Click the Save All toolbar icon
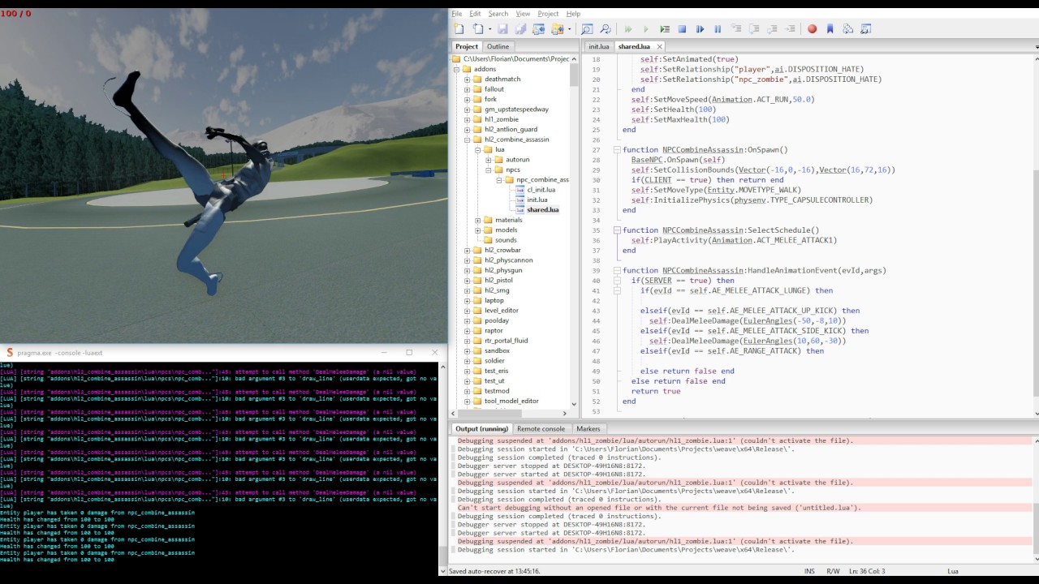This screenshot has height=584, width=1039. (x=520, y=29)
